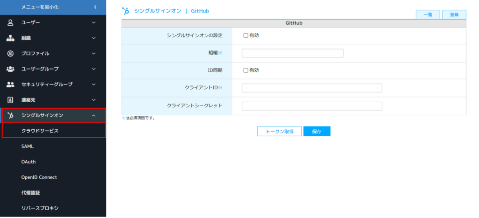This screenshot has width=479, height=218.
Task: Click the ユーザーグループ menu label
Action: tap(40, 69)
